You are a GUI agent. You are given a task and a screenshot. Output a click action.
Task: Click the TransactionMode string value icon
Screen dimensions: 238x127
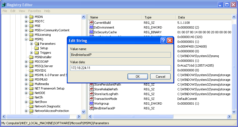pos(91,98)
